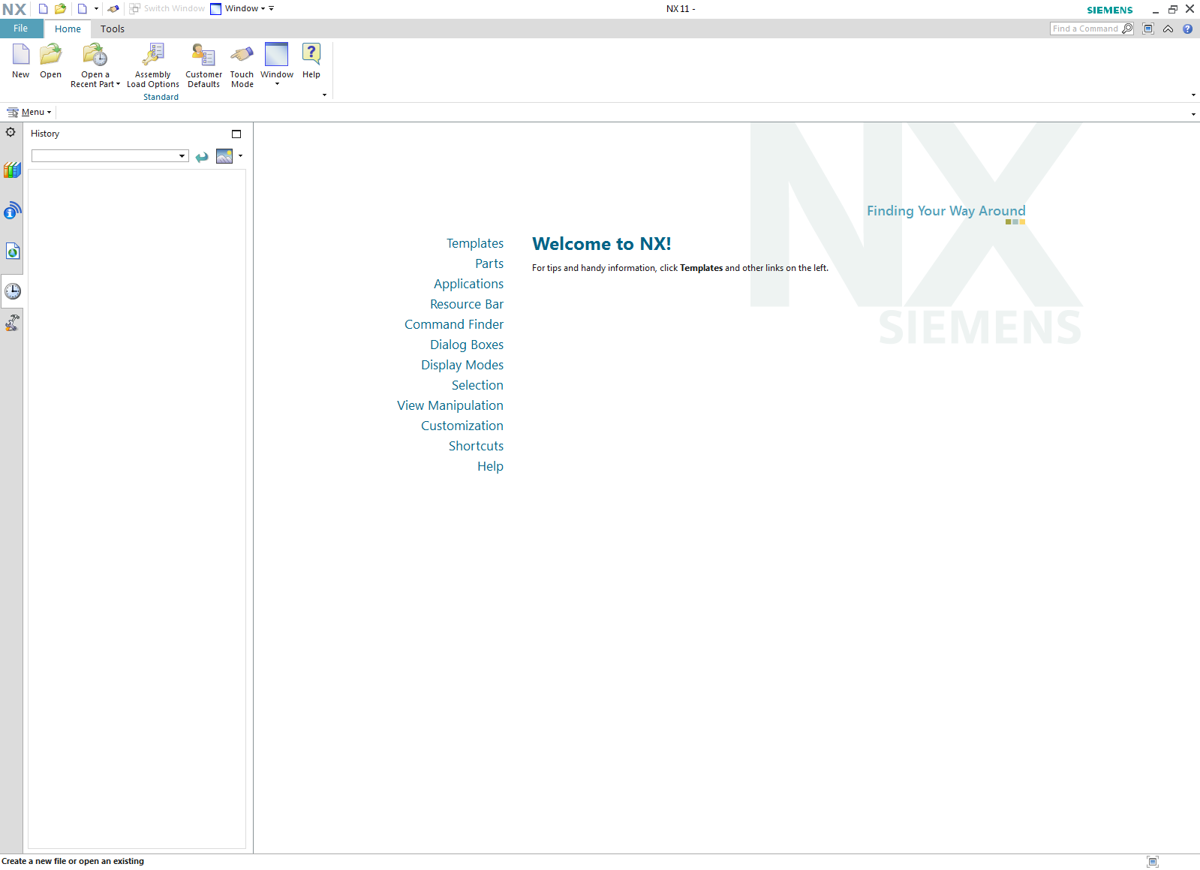
Task: Maximize the History panel
Action: coord(236,134)
